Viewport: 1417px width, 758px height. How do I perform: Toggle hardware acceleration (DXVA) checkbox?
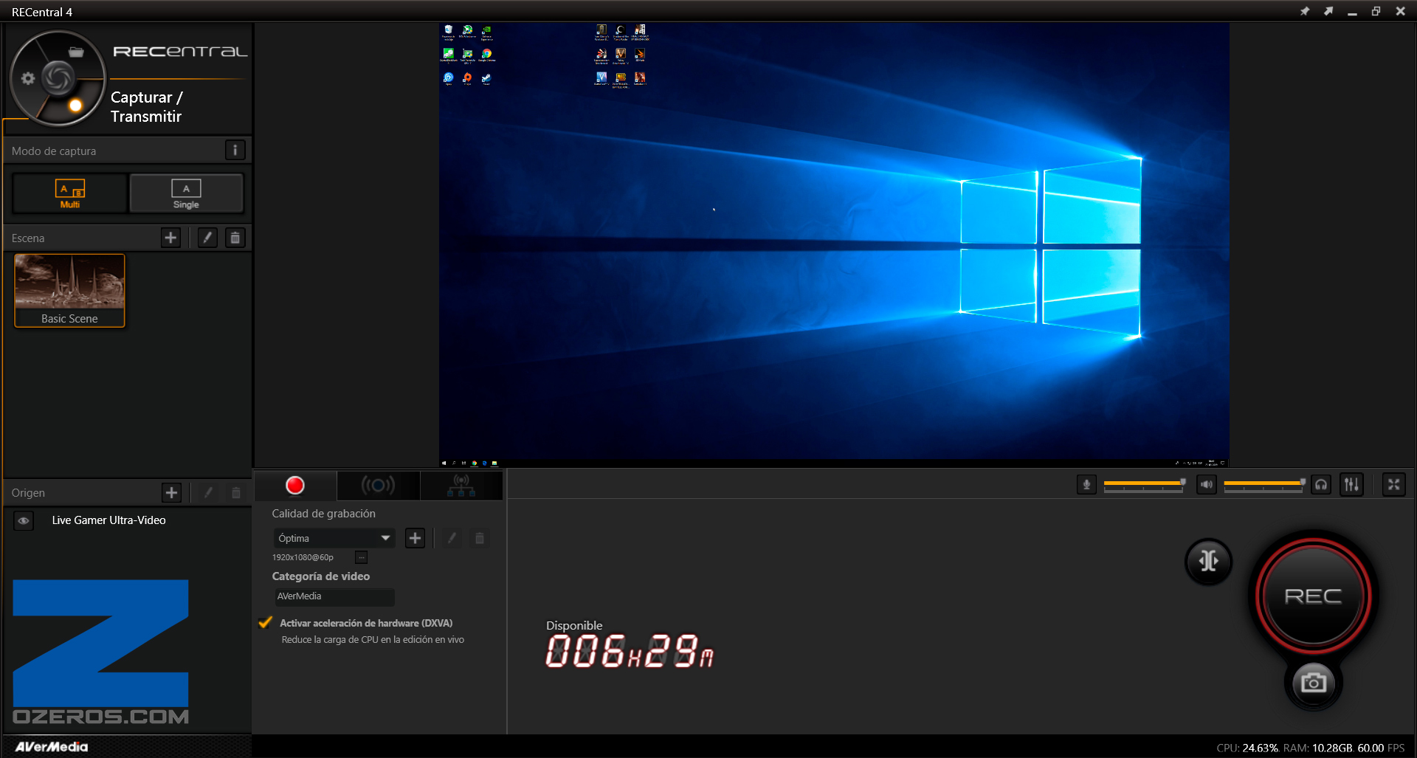click(x=266, y=622)
